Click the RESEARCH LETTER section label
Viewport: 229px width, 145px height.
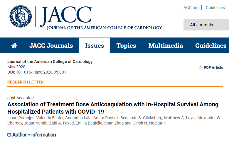tap(26, 82)
